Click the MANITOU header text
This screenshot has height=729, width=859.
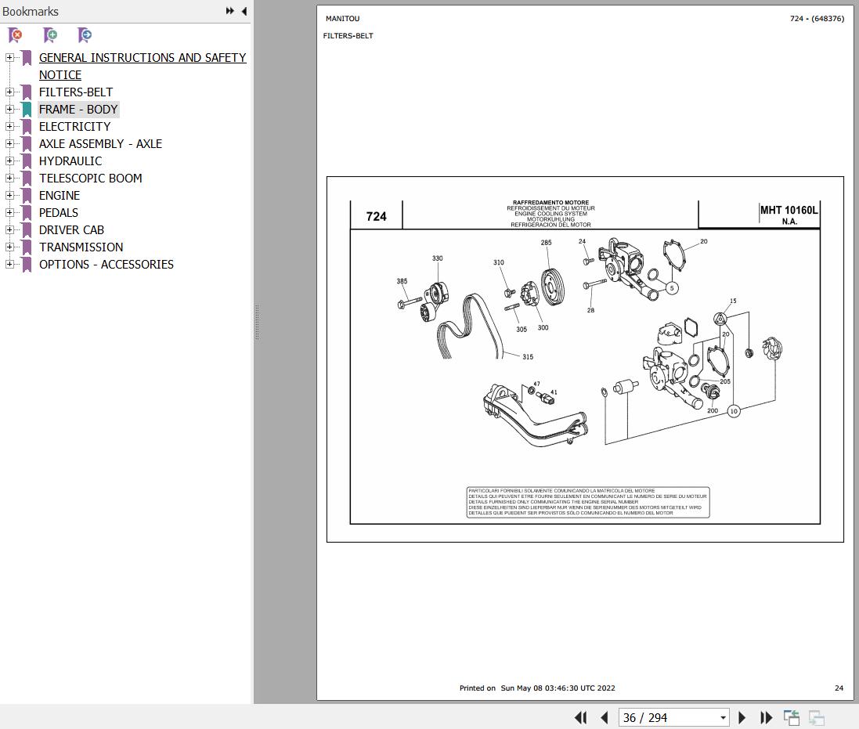coord(342,19)
